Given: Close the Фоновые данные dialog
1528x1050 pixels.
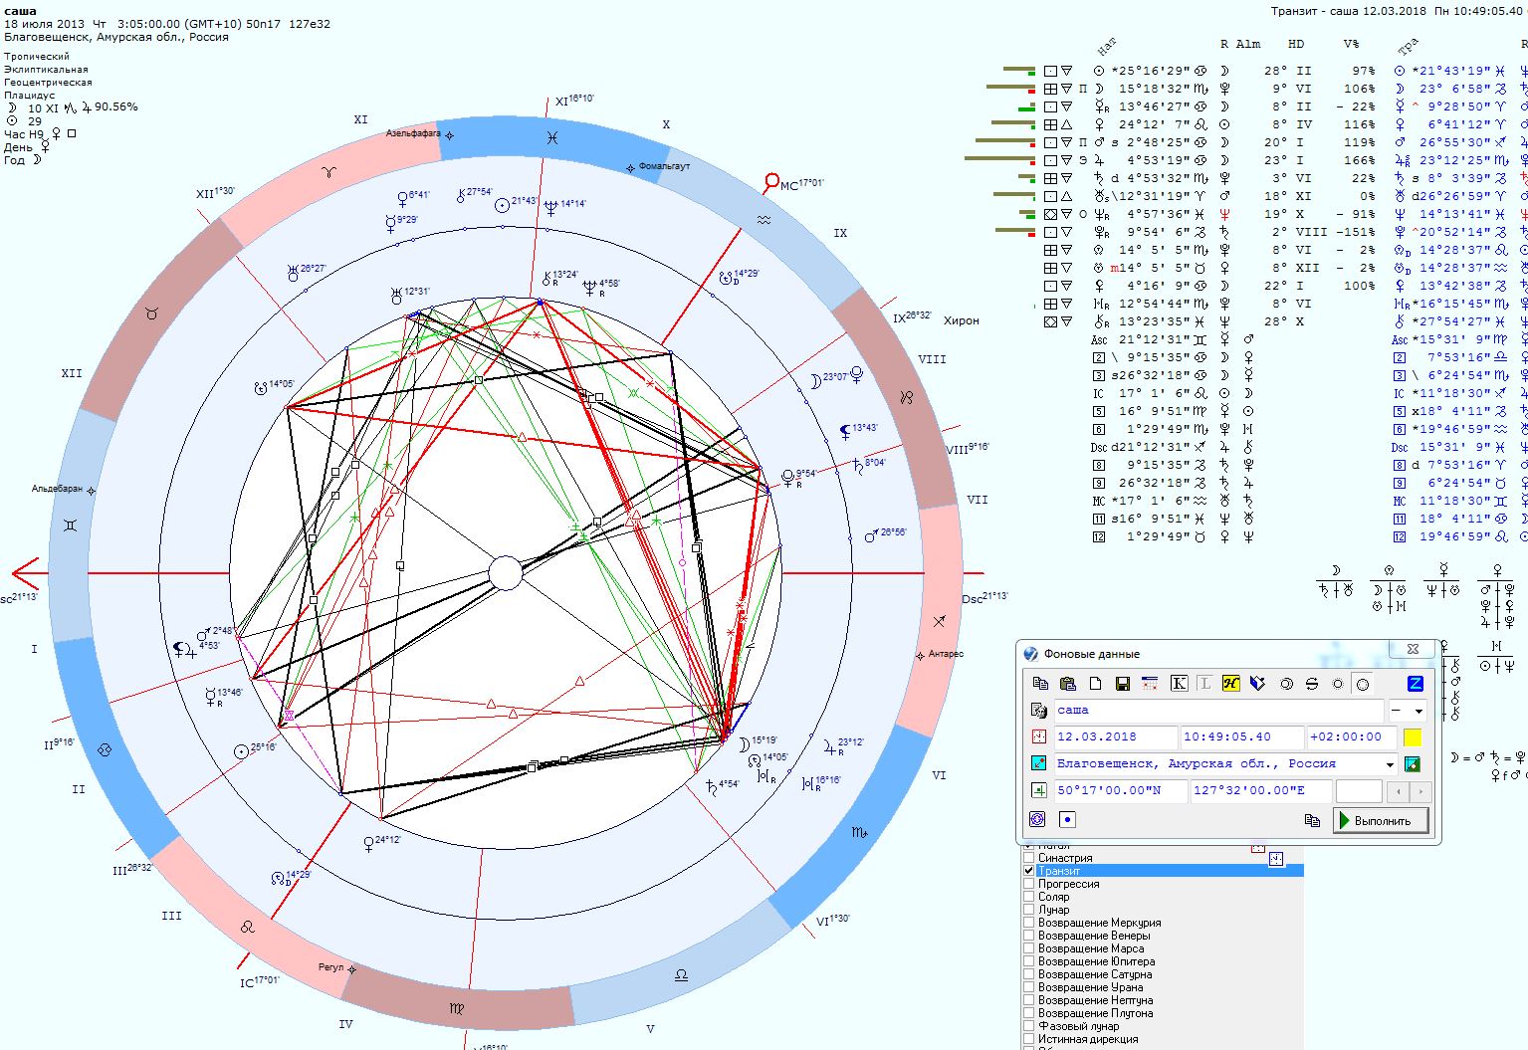Looking at the screenshot, I should pos(1413,649).
